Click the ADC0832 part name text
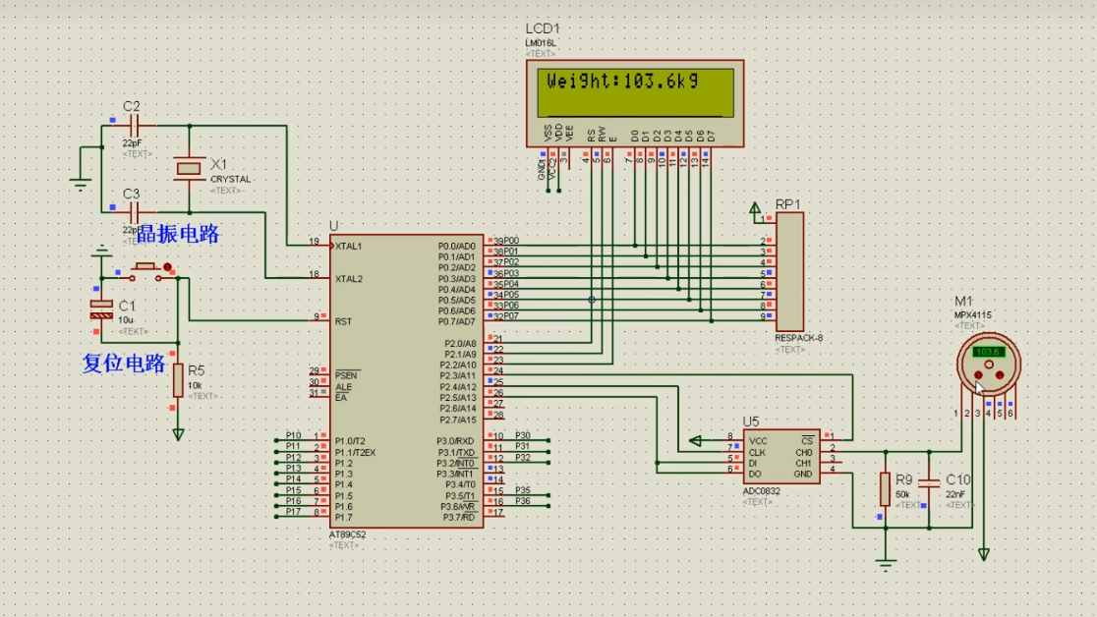Viewport: 1097px width, 617px height. (x=761, y=491)
